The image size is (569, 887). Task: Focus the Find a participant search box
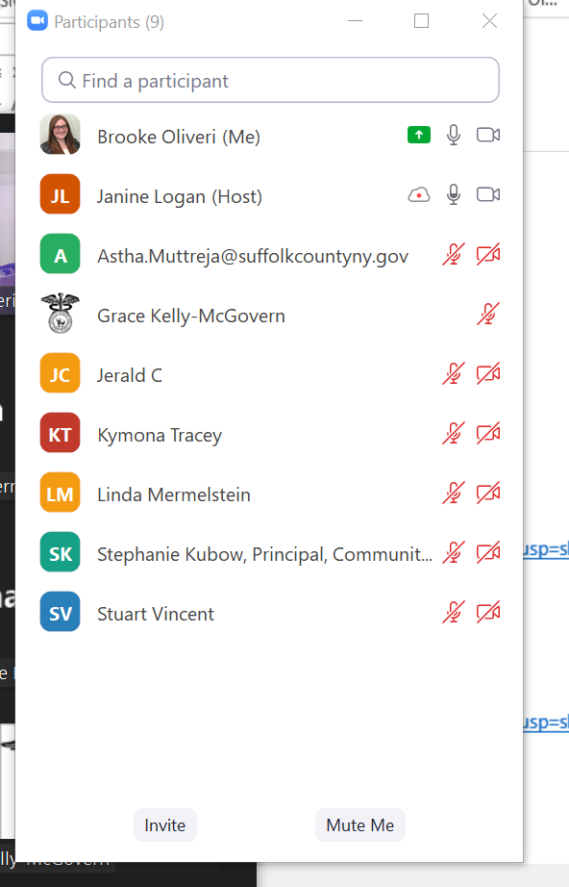click(270, 80)
